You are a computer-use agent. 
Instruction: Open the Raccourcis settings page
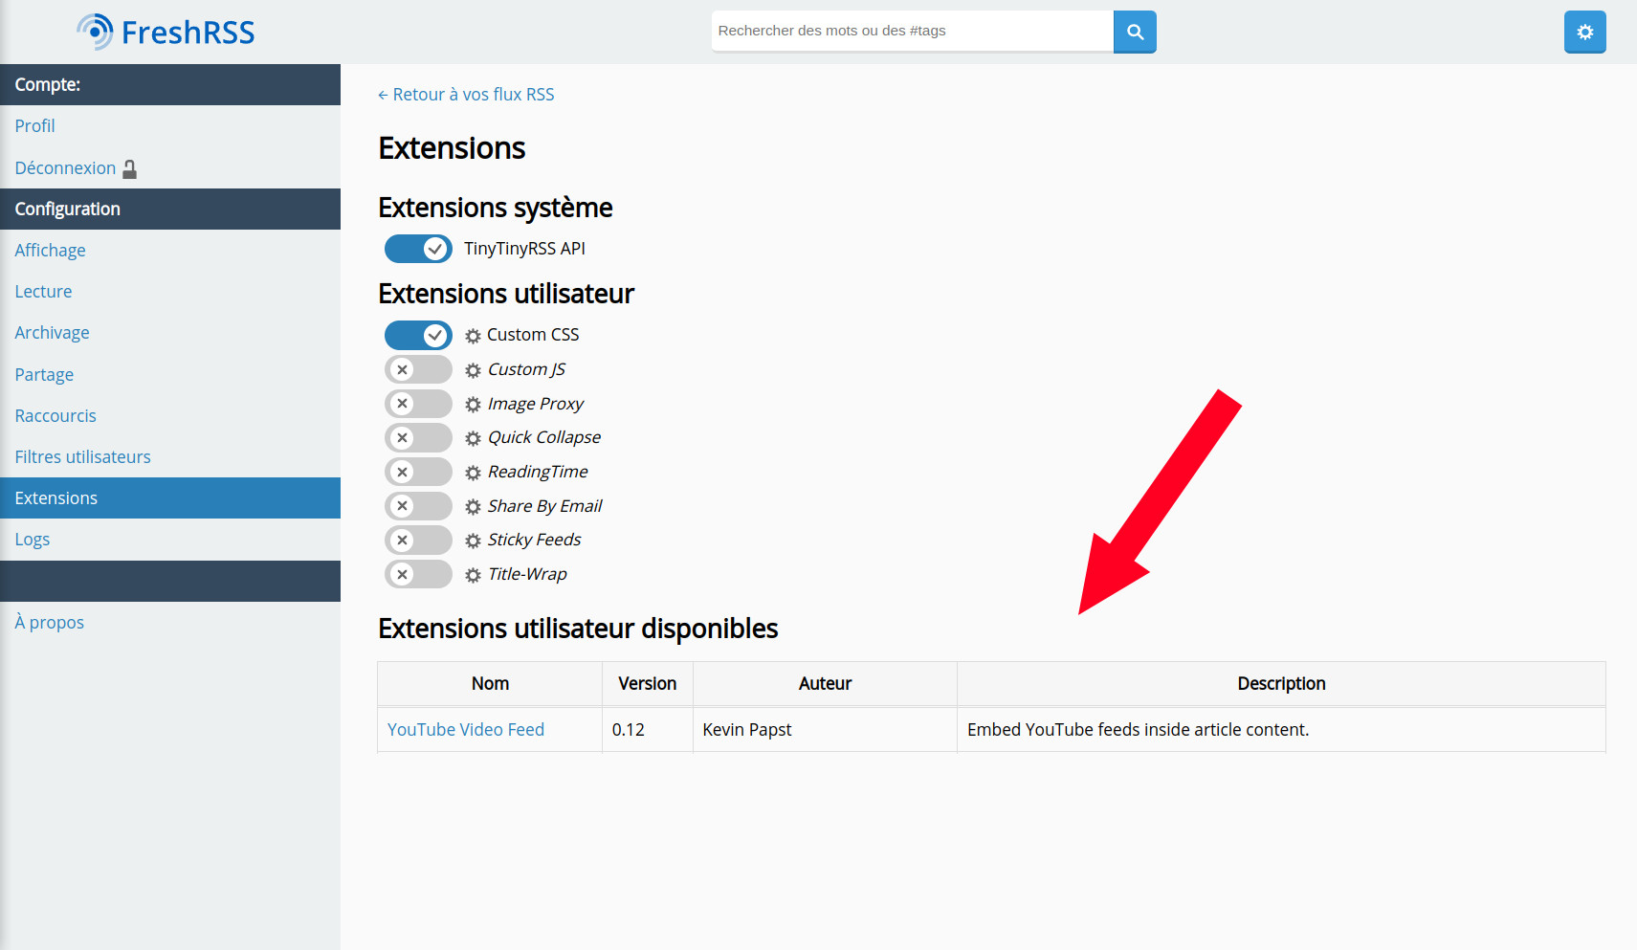pos(170,415)
